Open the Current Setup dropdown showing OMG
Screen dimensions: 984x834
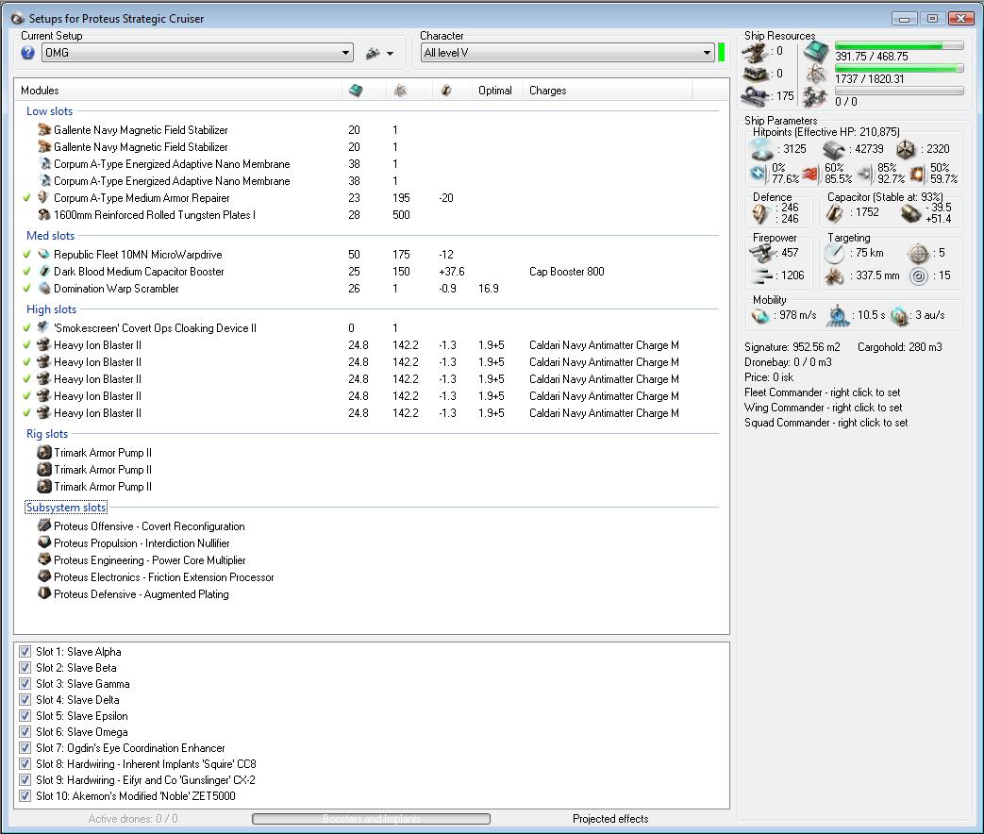(x=197, y=54)
